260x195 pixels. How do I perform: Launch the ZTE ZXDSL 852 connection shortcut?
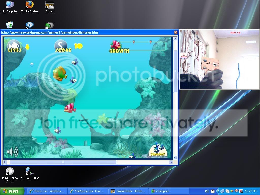pos(29,173)
